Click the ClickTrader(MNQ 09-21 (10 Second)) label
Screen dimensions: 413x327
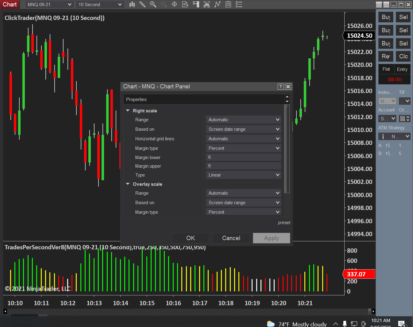click(x=55, y=18)
